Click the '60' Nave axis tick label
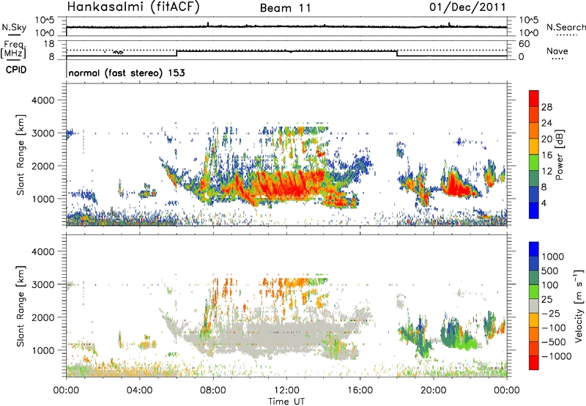 point(524,44)
